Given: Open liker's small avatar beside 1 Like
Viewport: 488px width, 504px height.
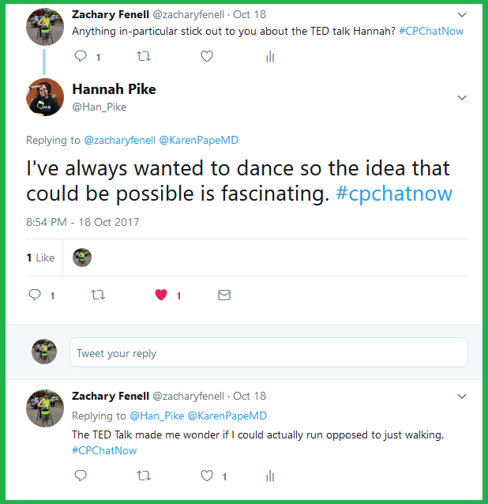Looking at the screenshot, I should [82, 258].
